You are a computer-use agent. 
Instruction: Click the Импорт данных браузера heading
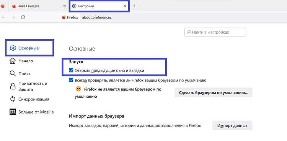pos(96,116)
